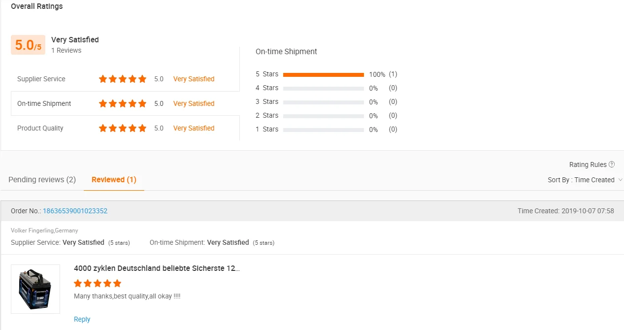Click the 5.0/5 overall score badge
624x330 pixels.
pos(28,45)
